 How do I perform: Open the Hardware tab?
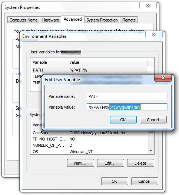coord(51,20)
